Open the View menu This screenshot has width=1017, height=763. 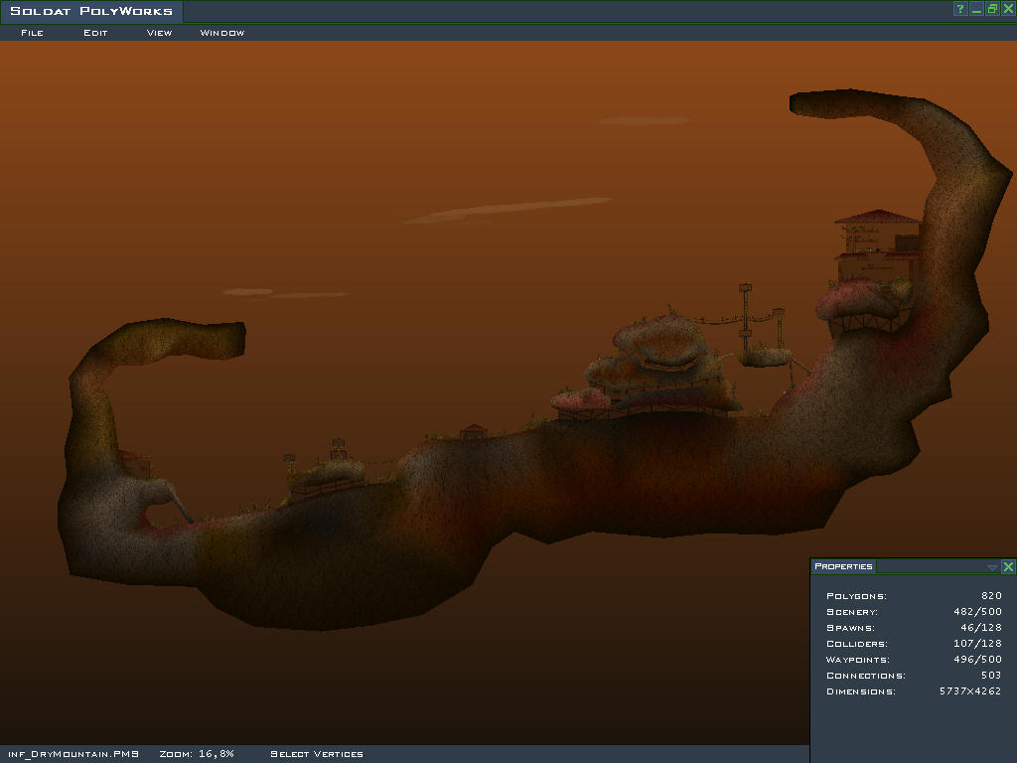[159, 33]
